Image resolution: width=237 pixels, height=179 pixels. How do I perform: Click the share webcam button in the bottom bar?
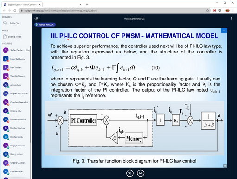(x=141, y=173)
